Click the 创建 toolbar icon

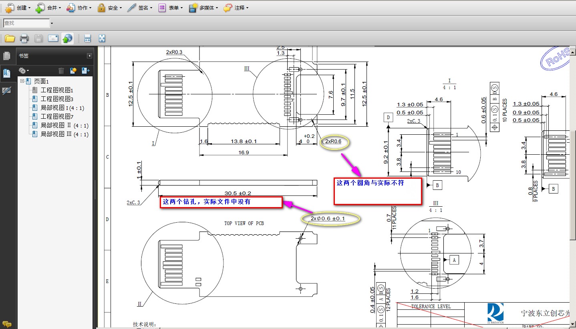[x=10, y=8]
